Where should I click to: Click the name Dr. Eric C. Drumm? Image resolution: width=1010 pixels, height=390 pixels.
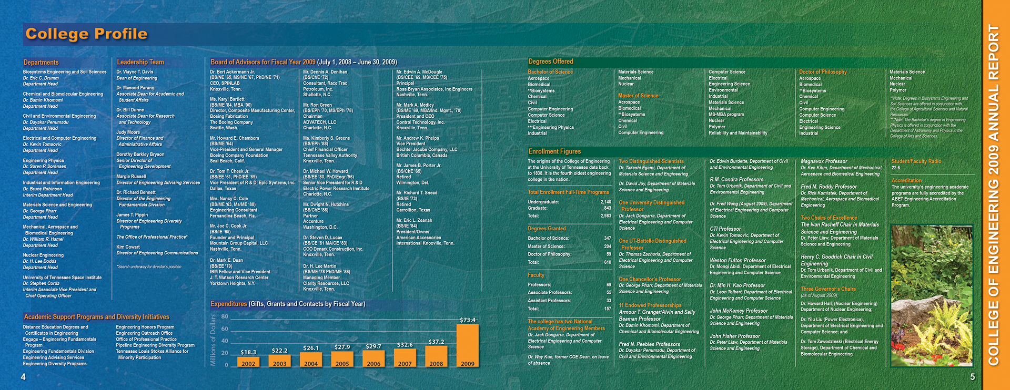(x=41, y=78)
